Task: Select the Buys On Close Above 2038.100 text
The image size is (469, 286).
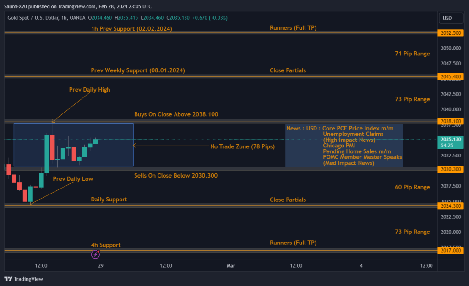Action: [176, 114]
